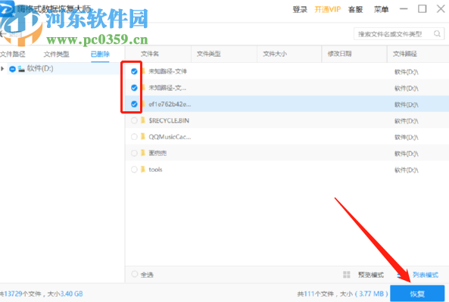Image resolution: width=449 pixels, height=302 pixels.
Task: Sort by the 文件名 column header
Action: point(150,54)
